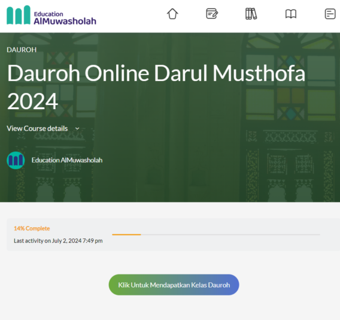340x320 pixels.
Task: Click the Education AlMuwasholah logo in the header
Action: (x=51, y=15)
